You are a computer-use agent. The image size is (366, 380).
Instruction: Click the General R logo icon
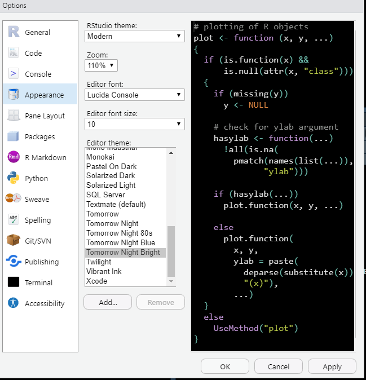(x=14, y=32)
